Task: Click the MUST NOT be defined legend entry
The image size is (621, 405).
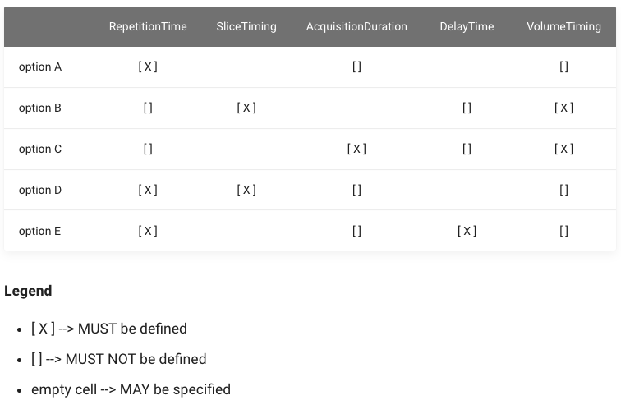Action: pyautogui.click(x=119, y=359)
